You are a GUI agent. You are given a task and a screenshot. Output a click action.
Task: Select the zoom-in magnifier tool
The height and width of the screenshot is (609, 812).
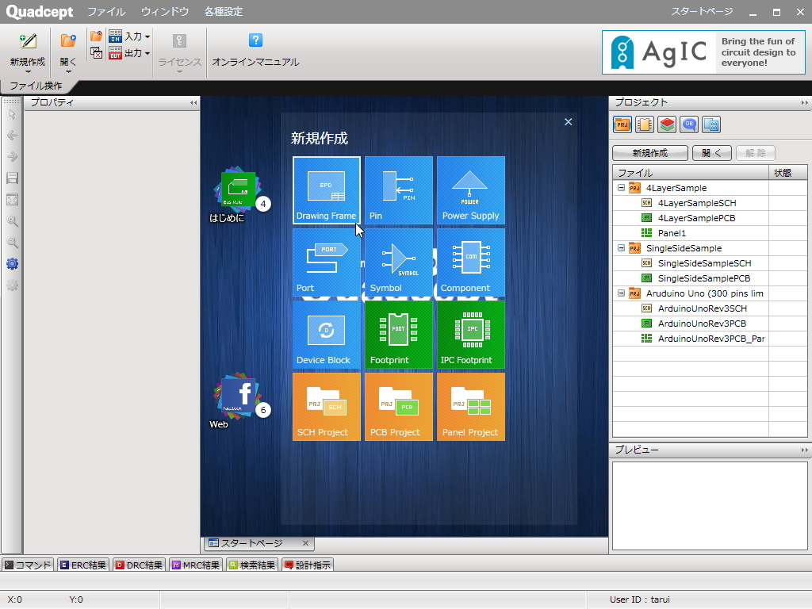pos(12,222)
